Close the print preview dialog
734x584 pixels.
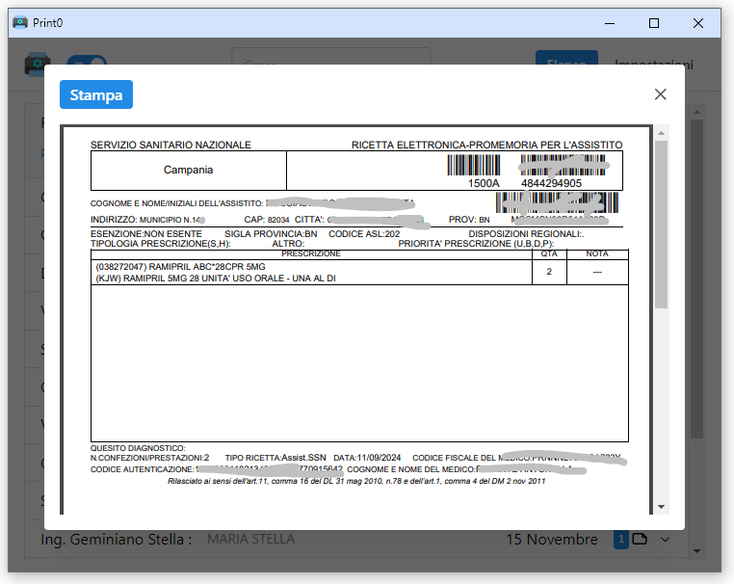tap(660, 94)
